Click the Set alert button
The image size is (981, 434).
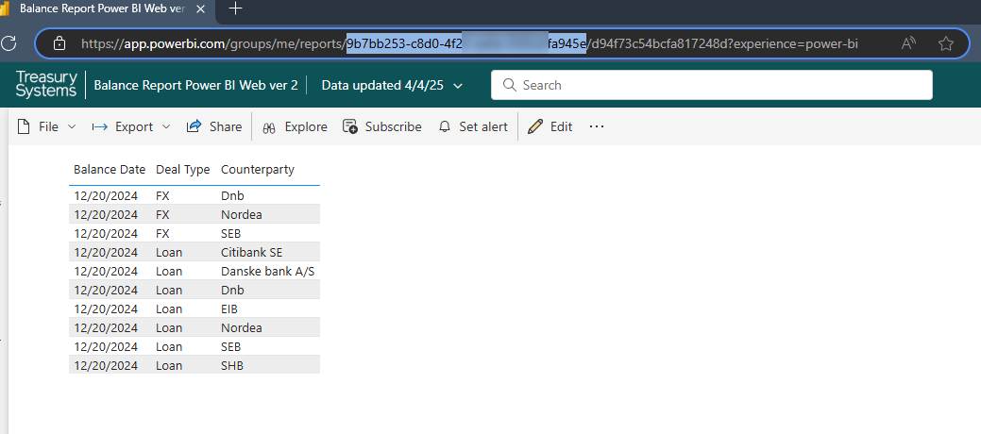tap(473, 126)
